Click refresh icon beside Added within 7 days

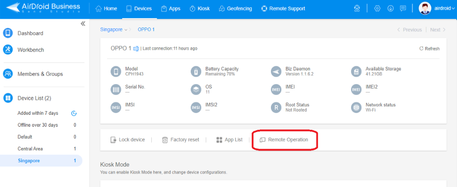(74, 114)
